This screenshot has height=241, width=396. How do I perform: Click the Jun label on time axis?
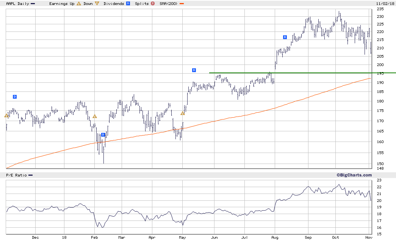(214, 238)
